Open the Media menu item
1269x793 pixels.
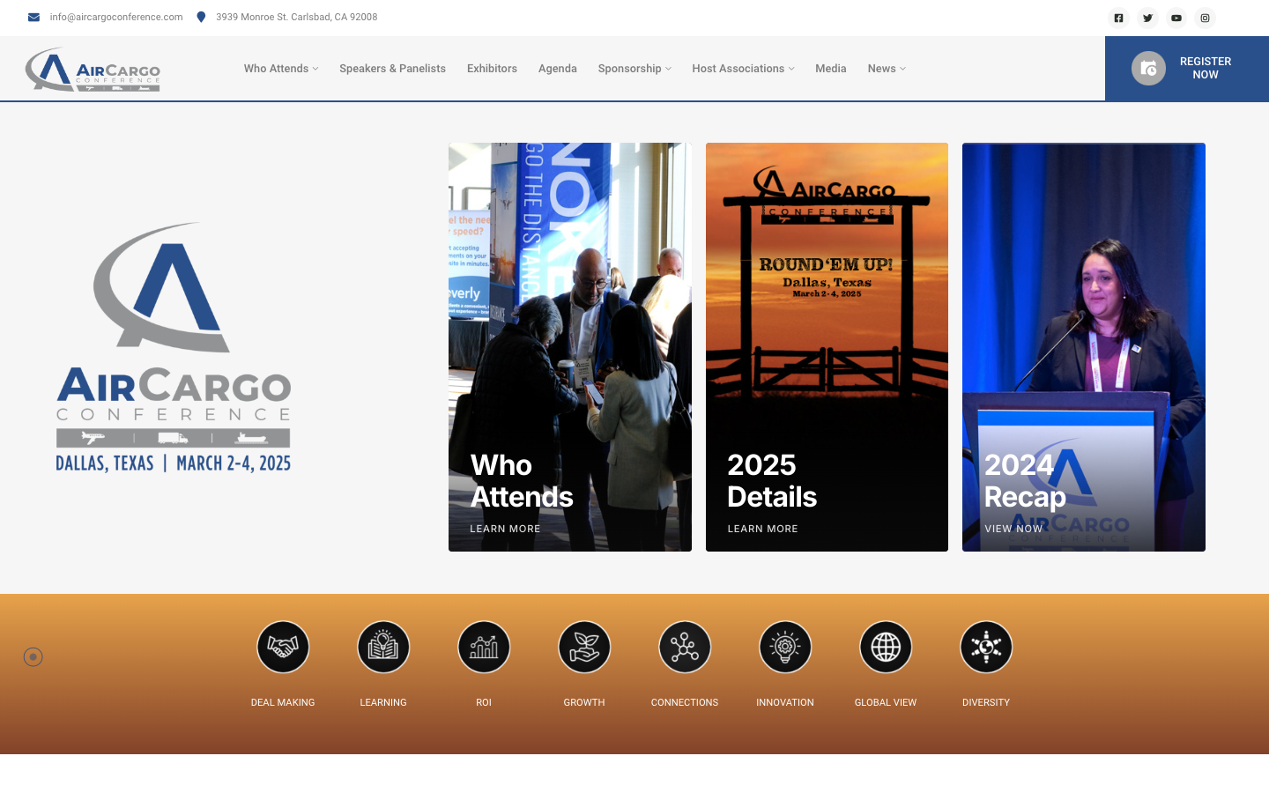click(831, 69)
